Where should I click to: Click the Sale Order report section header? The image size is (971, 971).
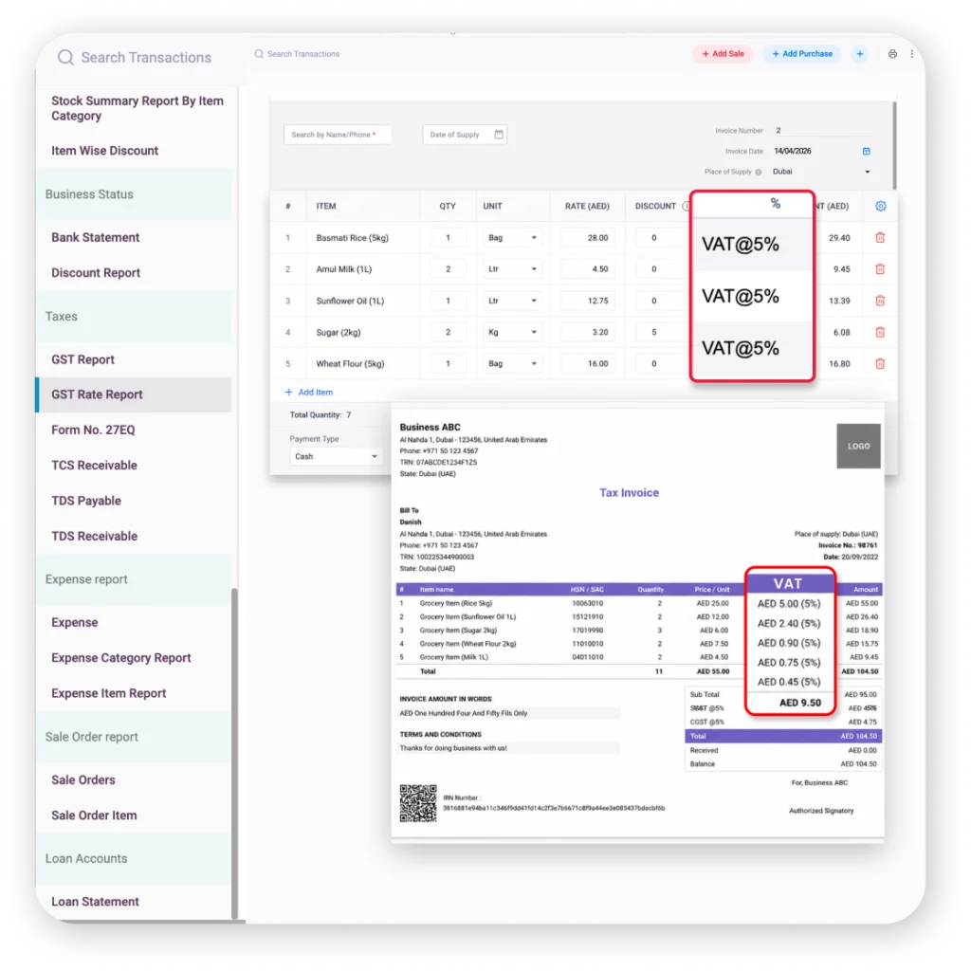(x=134, y=737)
